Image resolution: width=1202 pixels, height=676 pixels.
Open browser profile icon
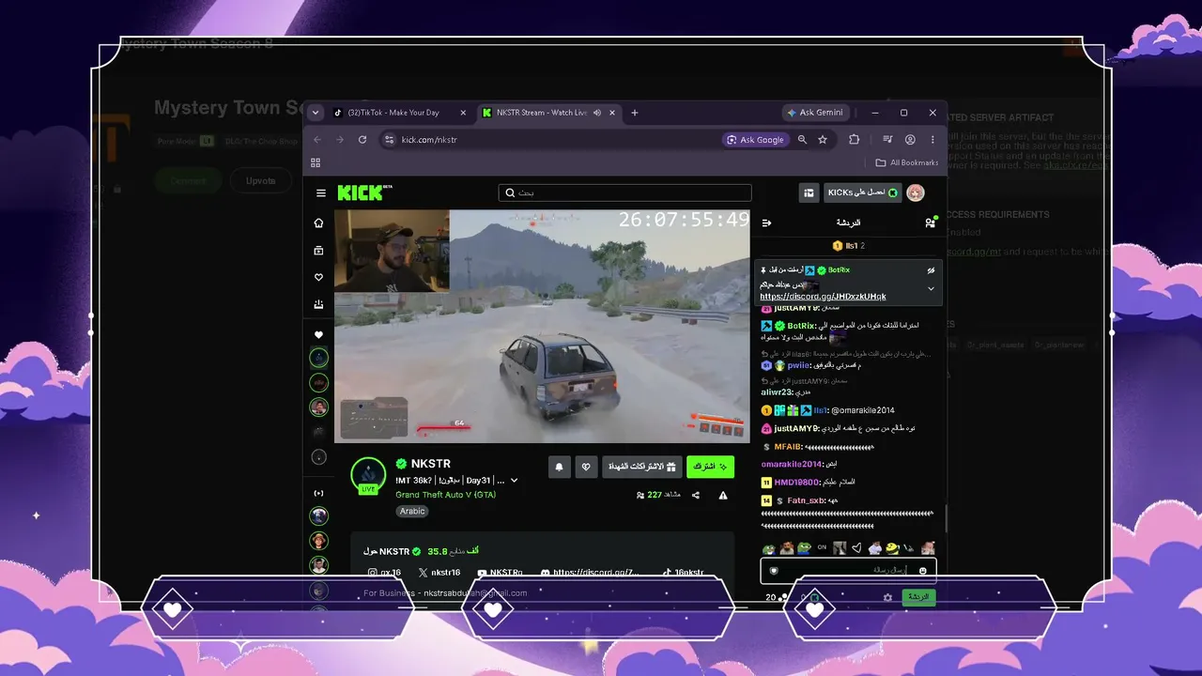[910, 140]
